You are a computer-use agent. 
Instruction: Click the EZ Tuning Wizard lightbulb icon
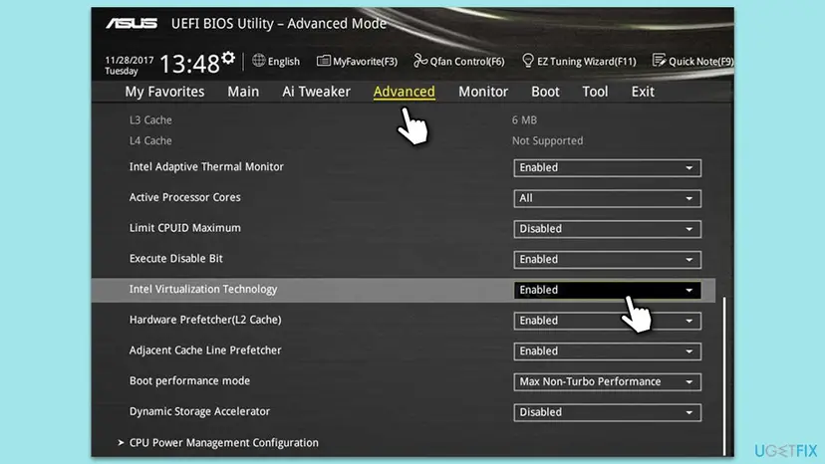click(528, 61)
